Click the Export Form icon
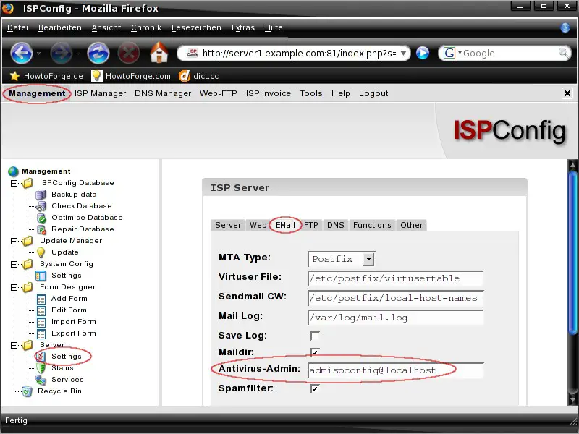579x434 pixels. click(x=41, y=333)
